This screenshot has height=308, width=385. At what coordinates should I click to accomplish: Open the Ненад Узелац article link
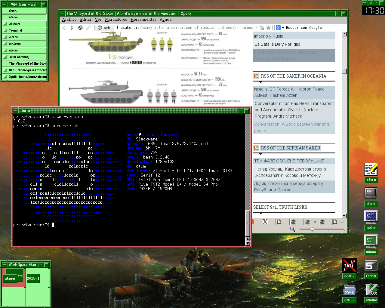290,172
